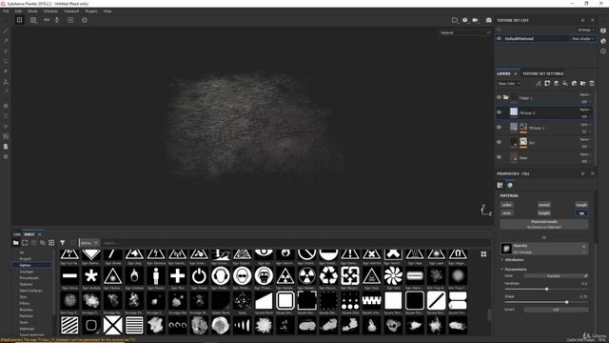This screenshot has width=609, height=343.
Task: Select the Opacity Dirt Smudge resource slot
Action: coord(543,249)
